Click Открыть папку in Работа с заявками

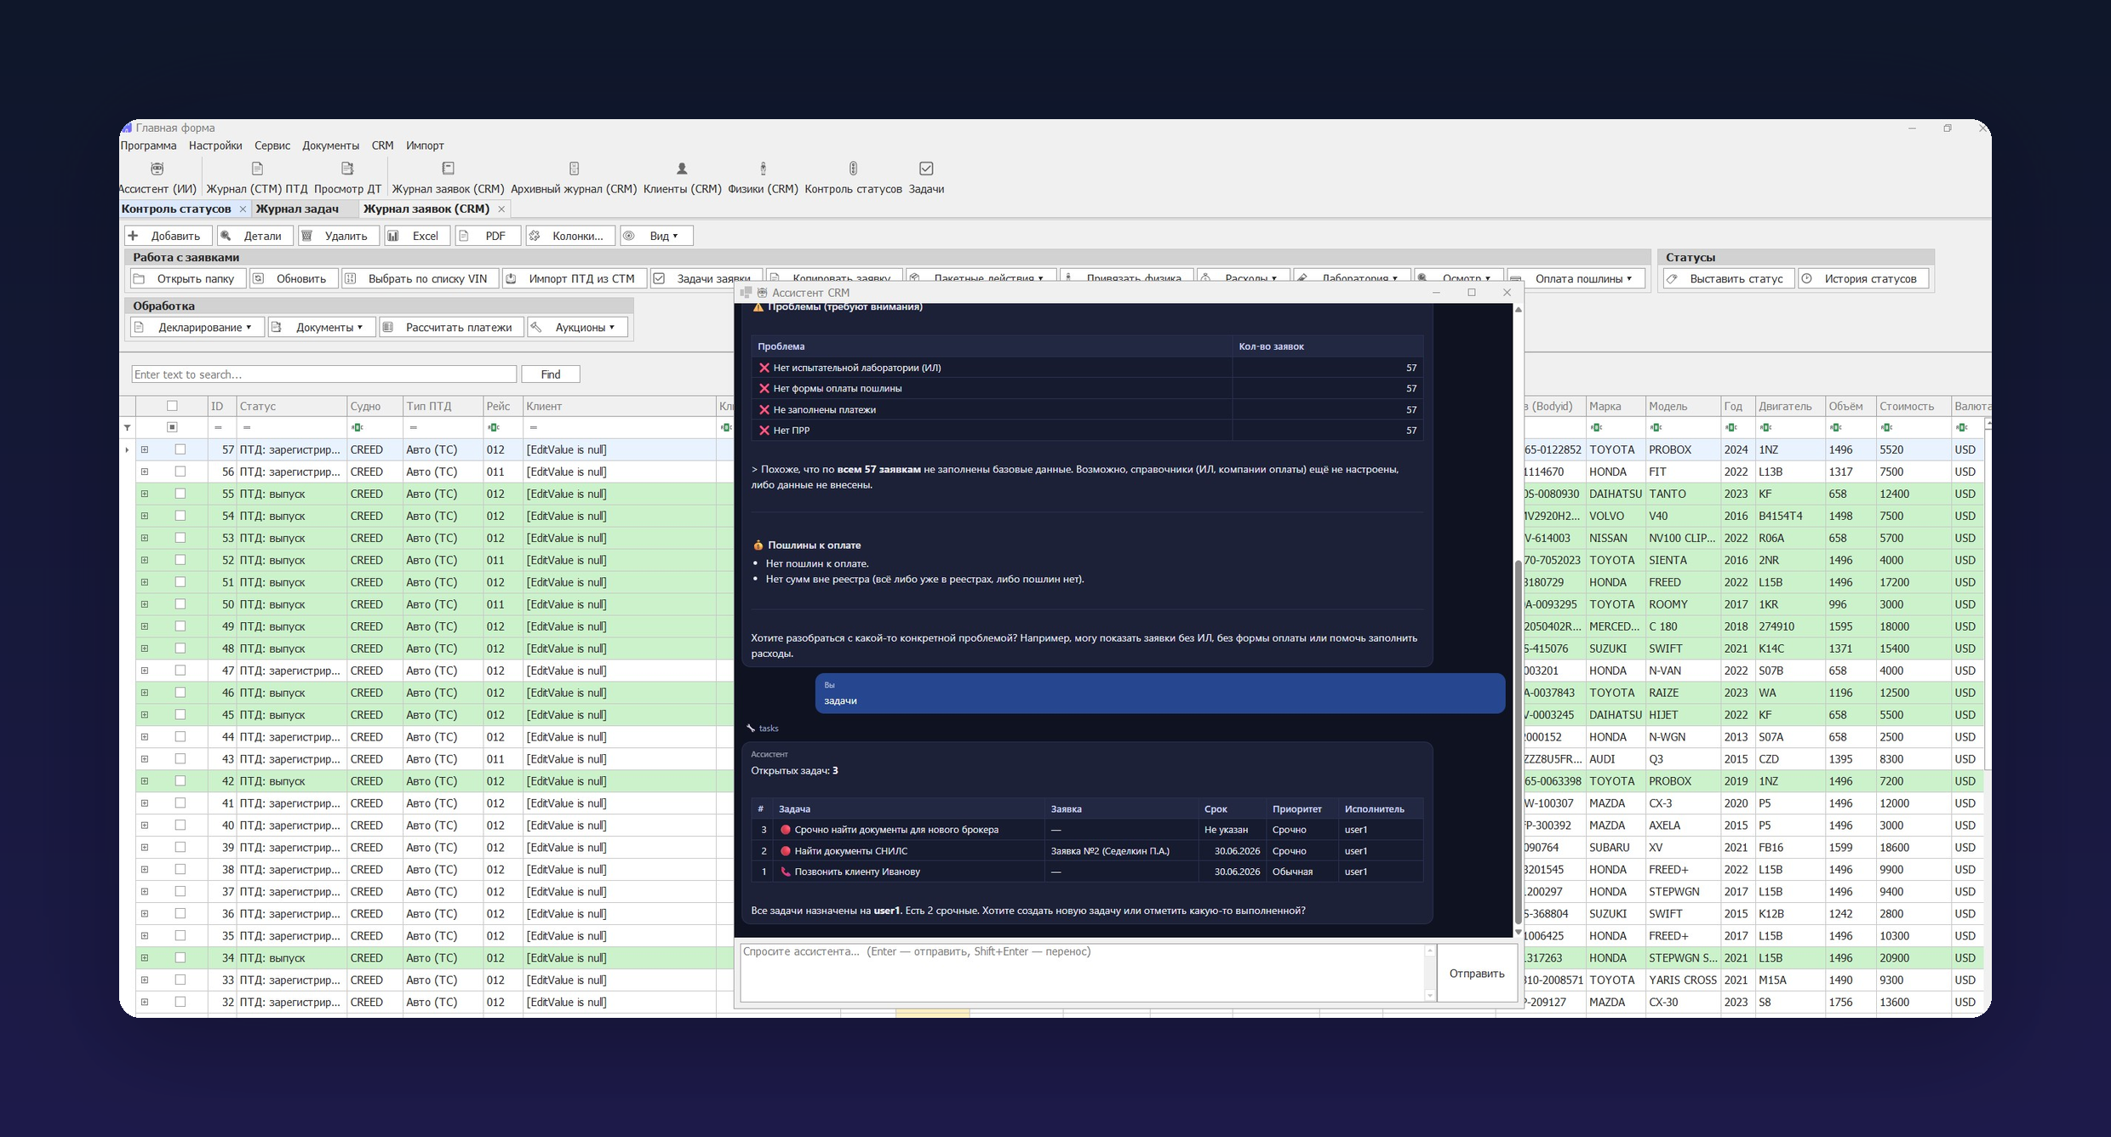point(188,278)
